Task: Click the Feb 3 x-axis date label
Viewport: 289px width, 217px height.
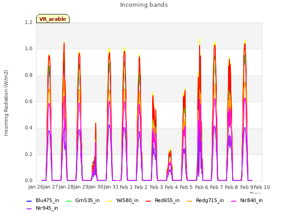Action: coord(156,187)
